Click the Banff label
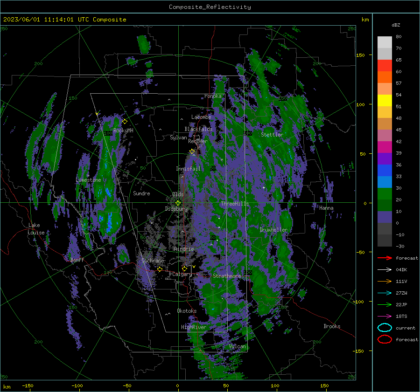This screenshot has height=392, width=420. (77, 260)
